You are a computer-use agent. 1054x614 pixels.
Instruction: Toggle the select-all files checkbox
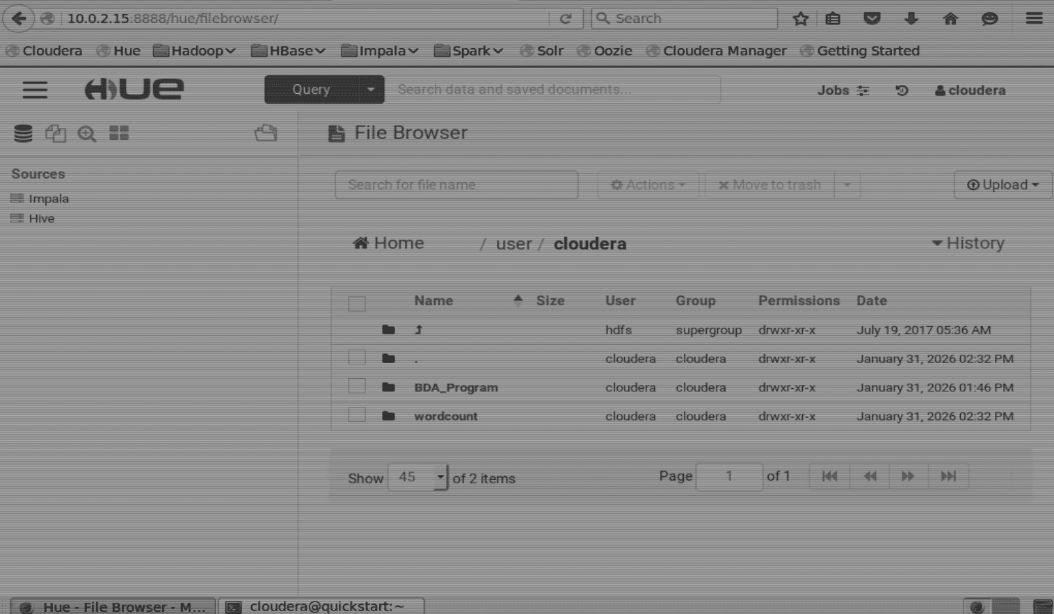pyautogui.click(x=357, y=303)
